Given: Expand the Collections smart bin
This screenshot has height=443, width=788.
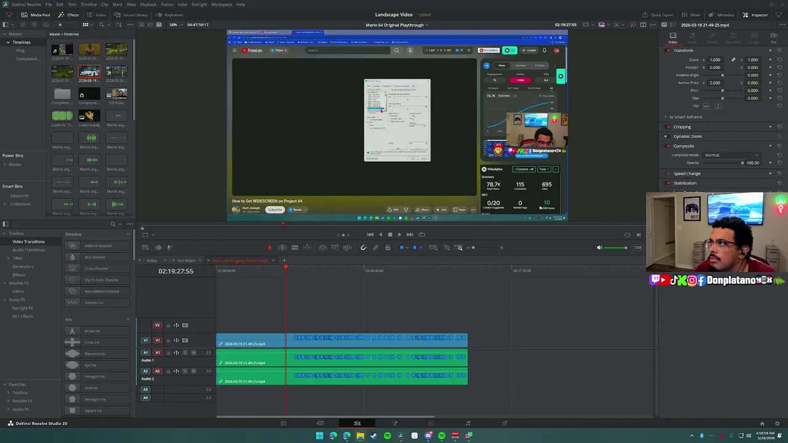Looking at the screenshot, I should pyautogui.click(x=5, y=204).
